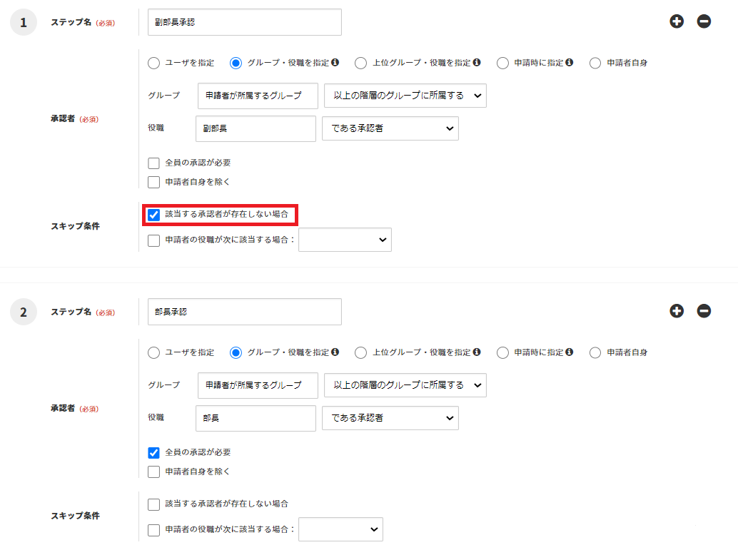Enable 該当する承認者が存在しない場合 in step 2
Image resolution: width=738 pixels, height=550 pixels.
coord(153,504)
